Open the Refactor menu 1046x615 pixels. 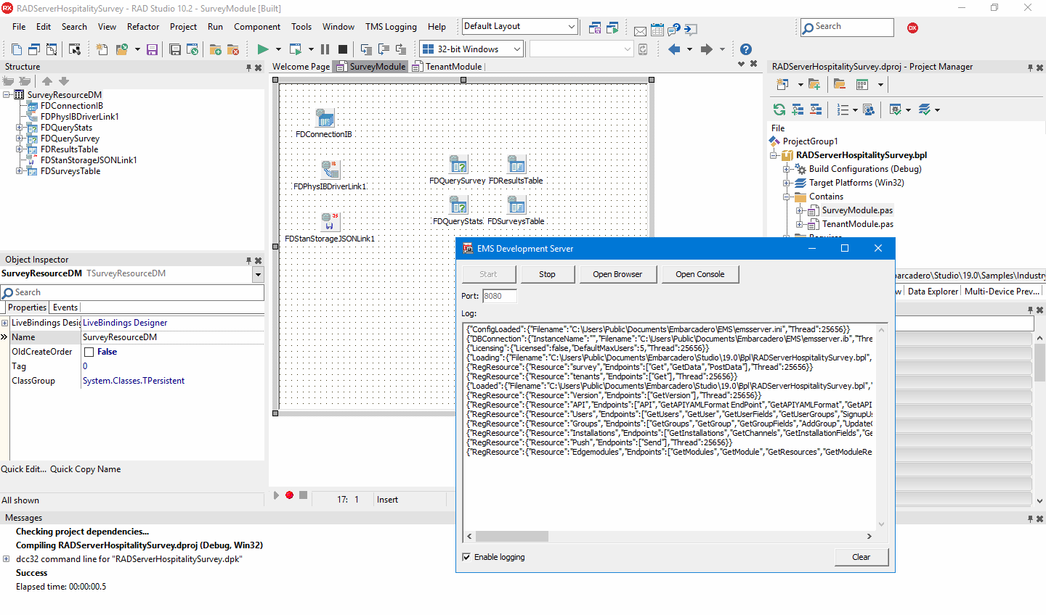(x=143, y=27)
